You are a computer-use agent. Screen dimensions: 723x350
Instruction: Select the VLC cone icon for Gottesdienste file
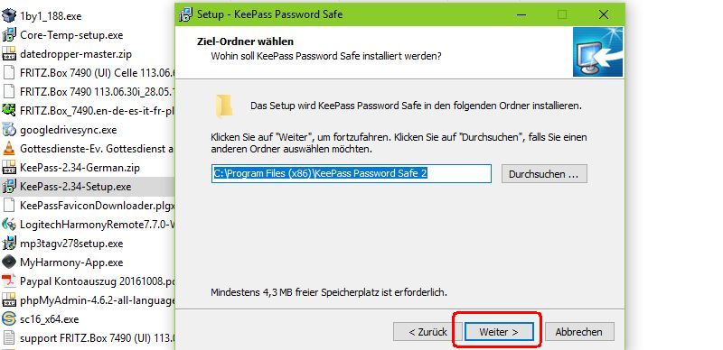point(9,149)
